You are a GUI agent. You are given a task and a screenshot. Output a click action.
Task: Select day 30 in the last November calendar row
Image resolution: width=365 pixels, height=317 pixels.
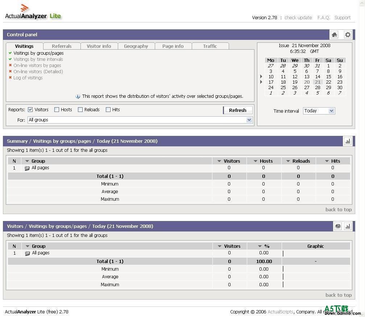(x=340, y=88)
